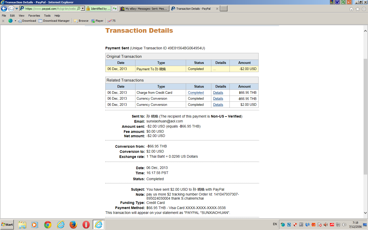The width and height of the screenshot is (368, 230).
Task: Open the Download Manager toolbar button
Action: click(54, 21)
